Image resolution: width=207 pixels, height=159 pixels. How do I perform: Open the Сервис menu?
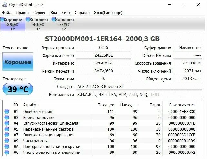40,13
